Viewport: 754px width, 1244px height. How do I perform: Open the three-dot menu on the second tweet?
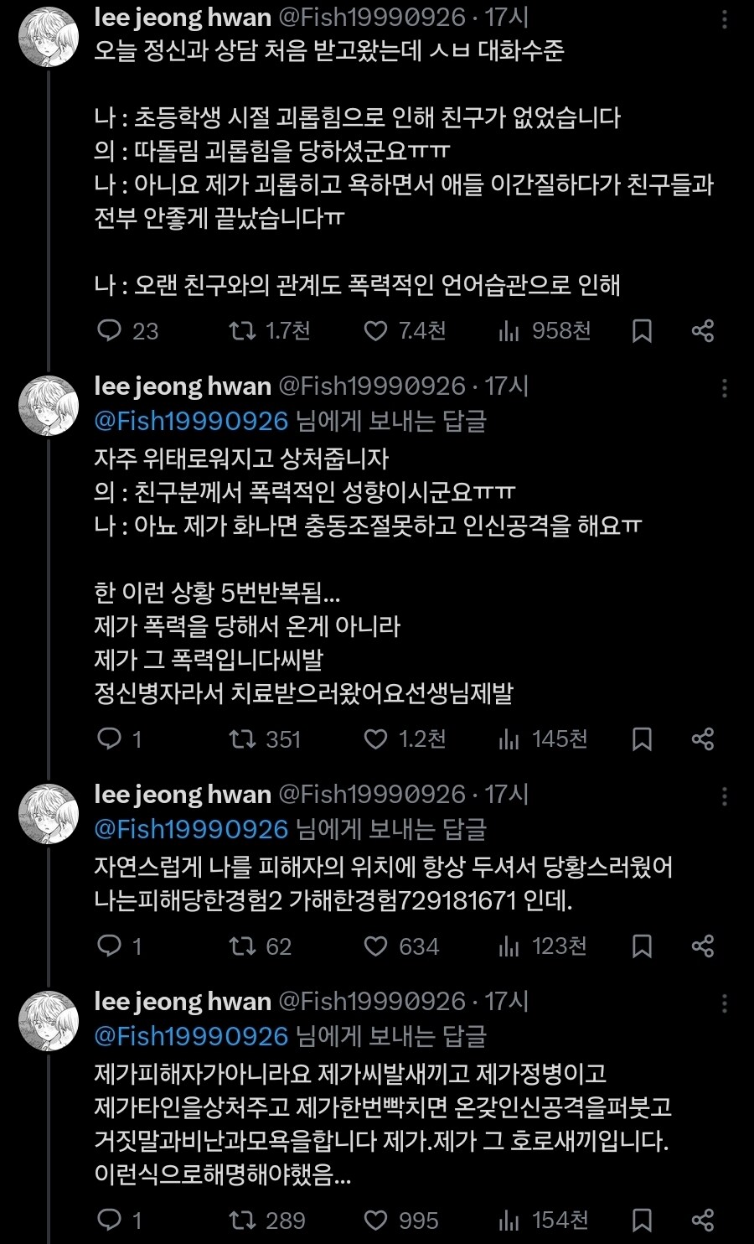(726, 387)
